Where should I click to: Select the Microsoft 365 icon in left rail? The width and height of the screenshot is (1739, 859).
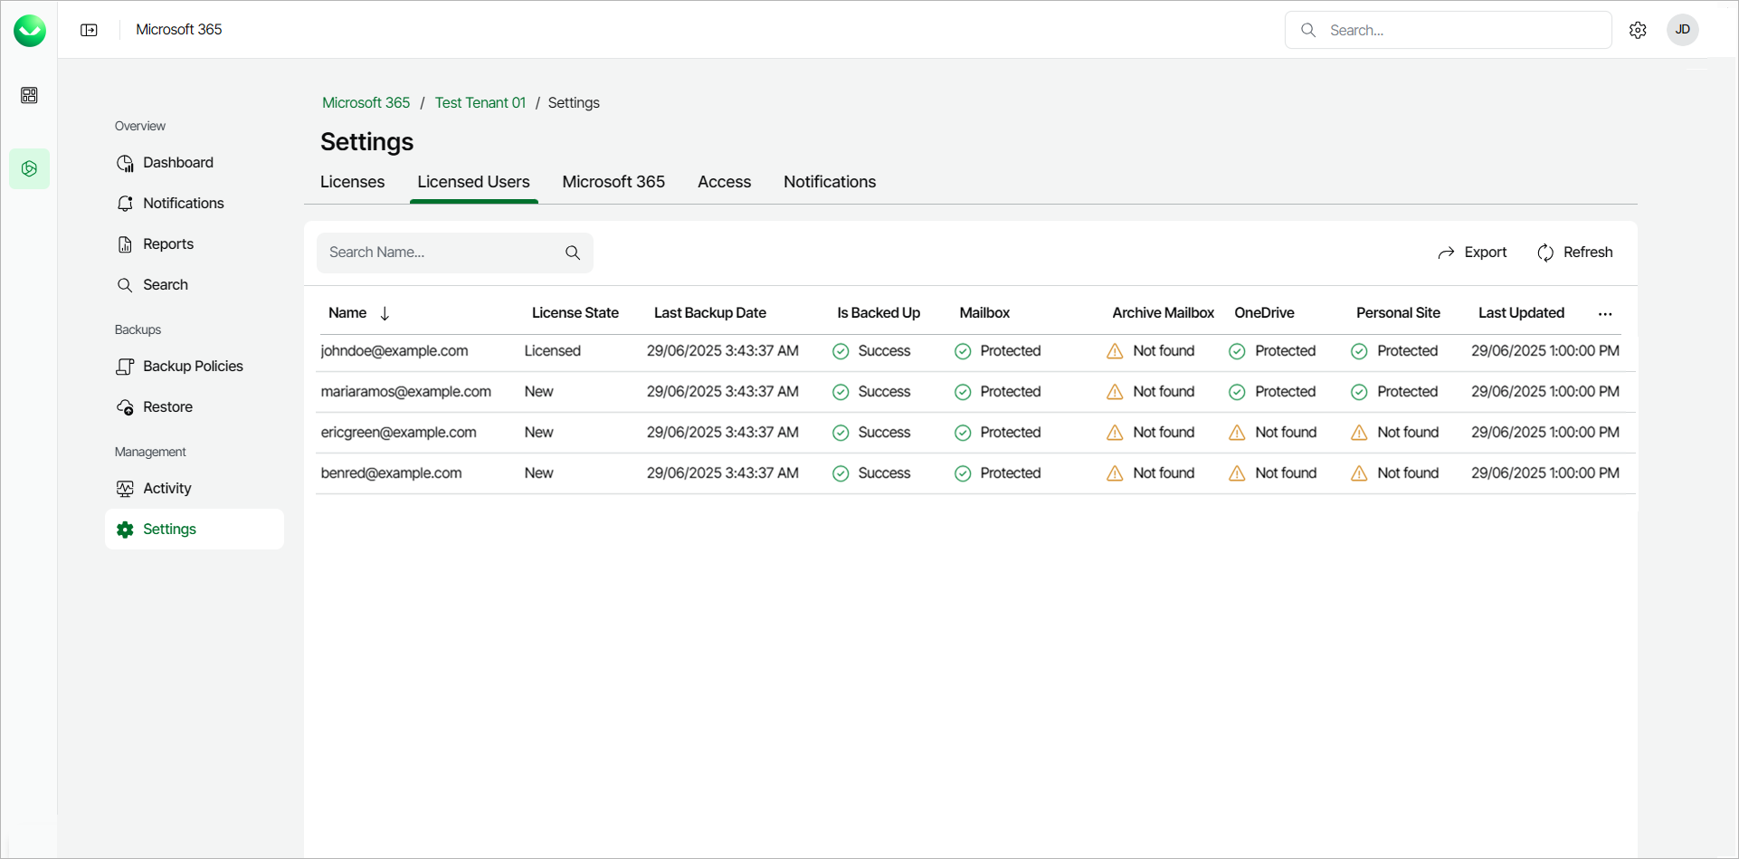pyautogui.click(x=29, y=169)
